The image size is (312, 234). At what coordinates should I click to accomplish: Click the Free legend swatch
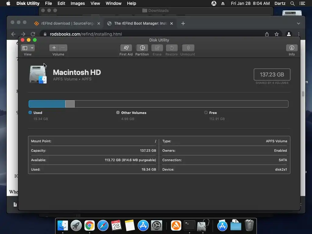tap(206, 112)
